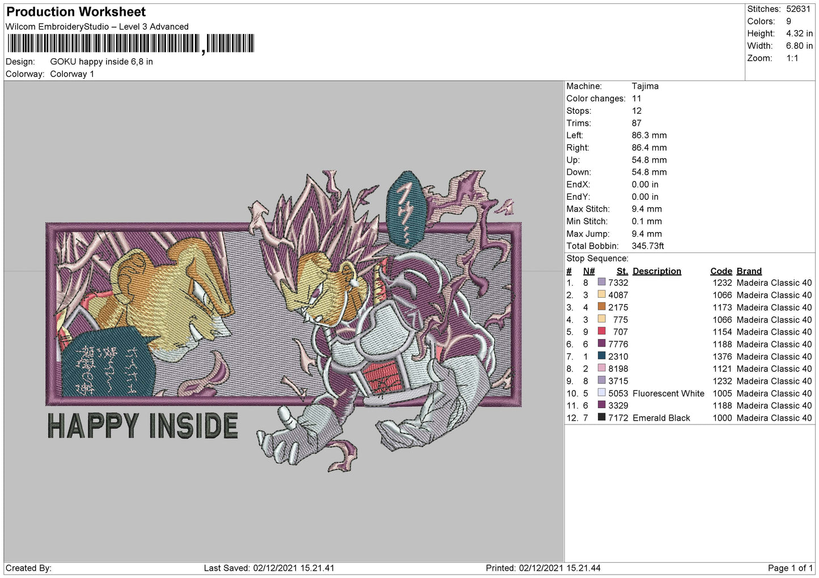Image resolution: width=819 pixels, height=578 pixels.
Task: Select the pink swatch for thread 8198
Action: pos(601,369)
